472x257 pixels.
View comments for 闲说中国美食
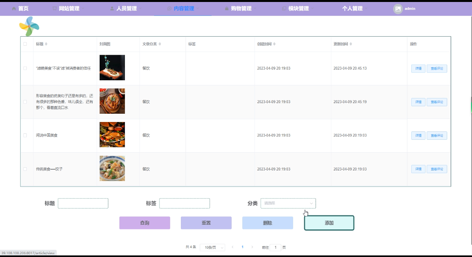tap(437, 135)
